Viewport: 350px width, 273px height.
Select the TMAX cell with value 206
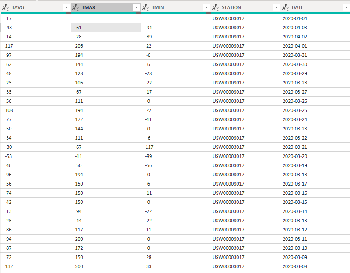click(x=79, y=46)
